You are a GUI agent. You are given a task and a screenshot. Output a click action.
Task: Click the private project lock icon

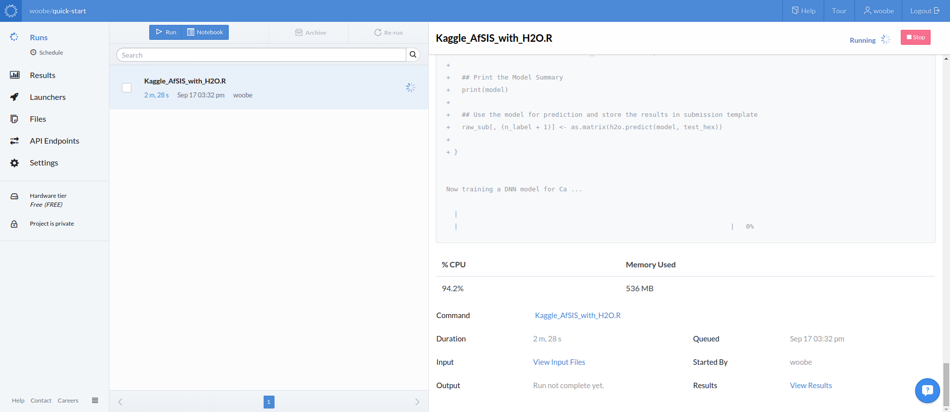tap(14, 224)
